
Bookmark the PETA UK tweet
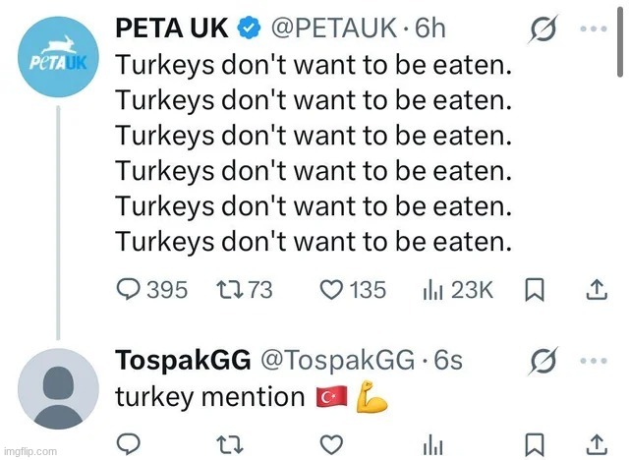coord(535,290)
